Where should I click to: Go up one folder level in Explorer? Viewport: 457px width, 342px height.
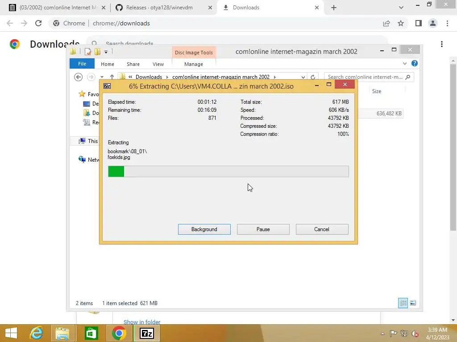pos(112,77)
